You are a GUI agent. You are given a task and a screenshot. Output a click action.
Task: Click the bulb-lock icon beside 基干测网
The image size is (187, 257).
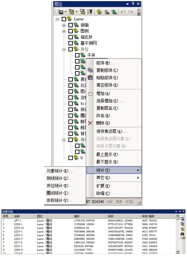(76, 43)
